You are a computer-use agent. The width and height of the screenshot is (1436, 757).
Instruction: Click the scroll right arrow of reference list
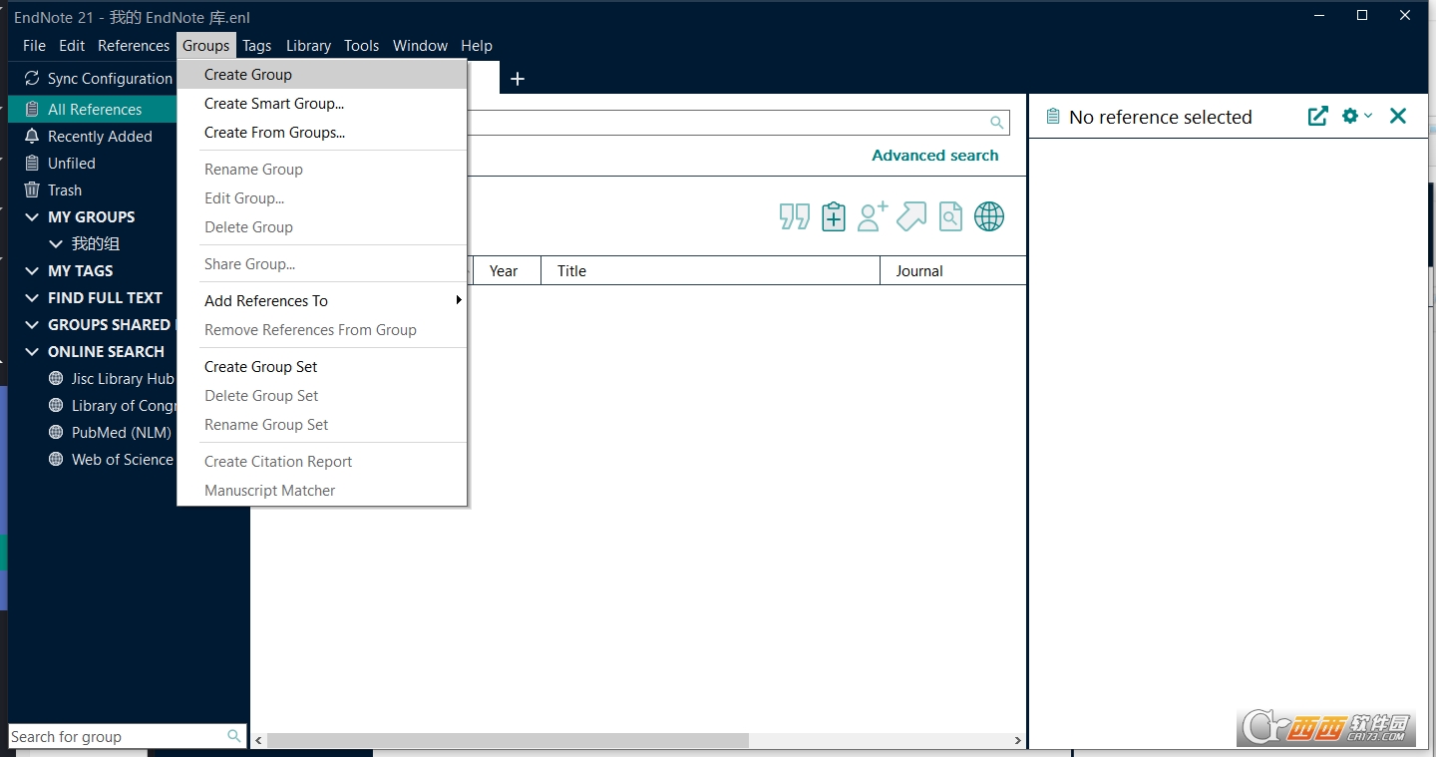pos(1018,741)
